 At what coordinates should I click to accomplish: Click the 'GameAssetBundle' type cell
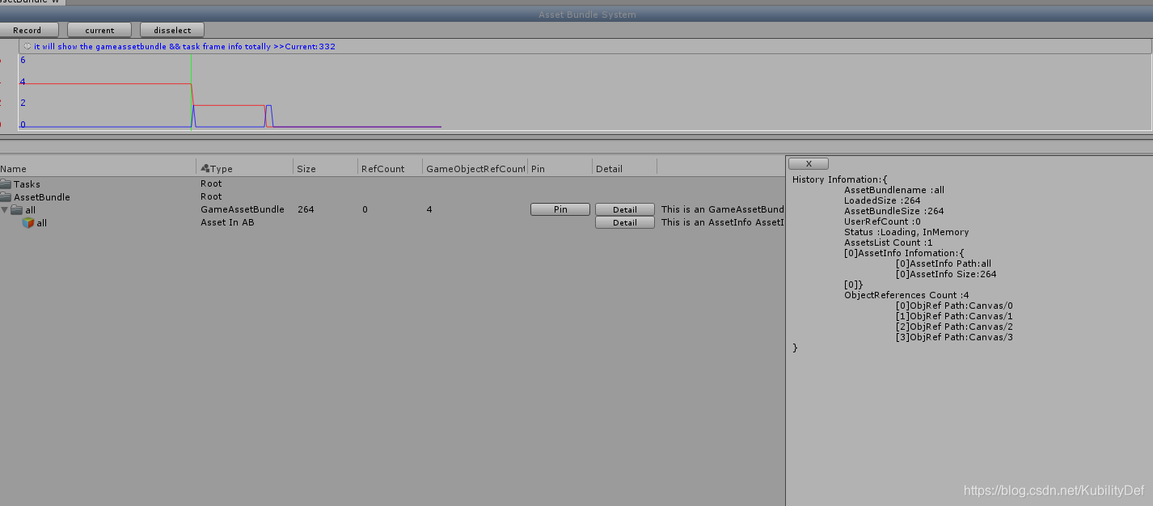pyautogui.click(x=243, y=209)
